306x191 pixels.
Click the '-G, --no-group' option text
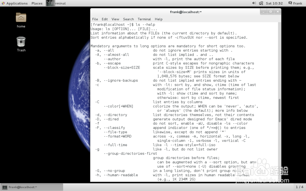(x=110, y=171)
